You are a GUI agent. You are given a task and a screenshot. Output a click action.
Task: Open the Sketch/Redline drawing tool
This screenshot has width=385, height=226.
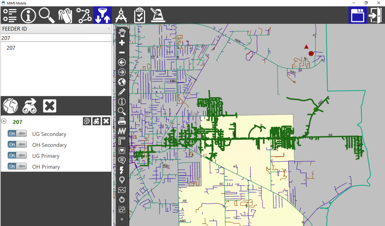tap(157, 15)
